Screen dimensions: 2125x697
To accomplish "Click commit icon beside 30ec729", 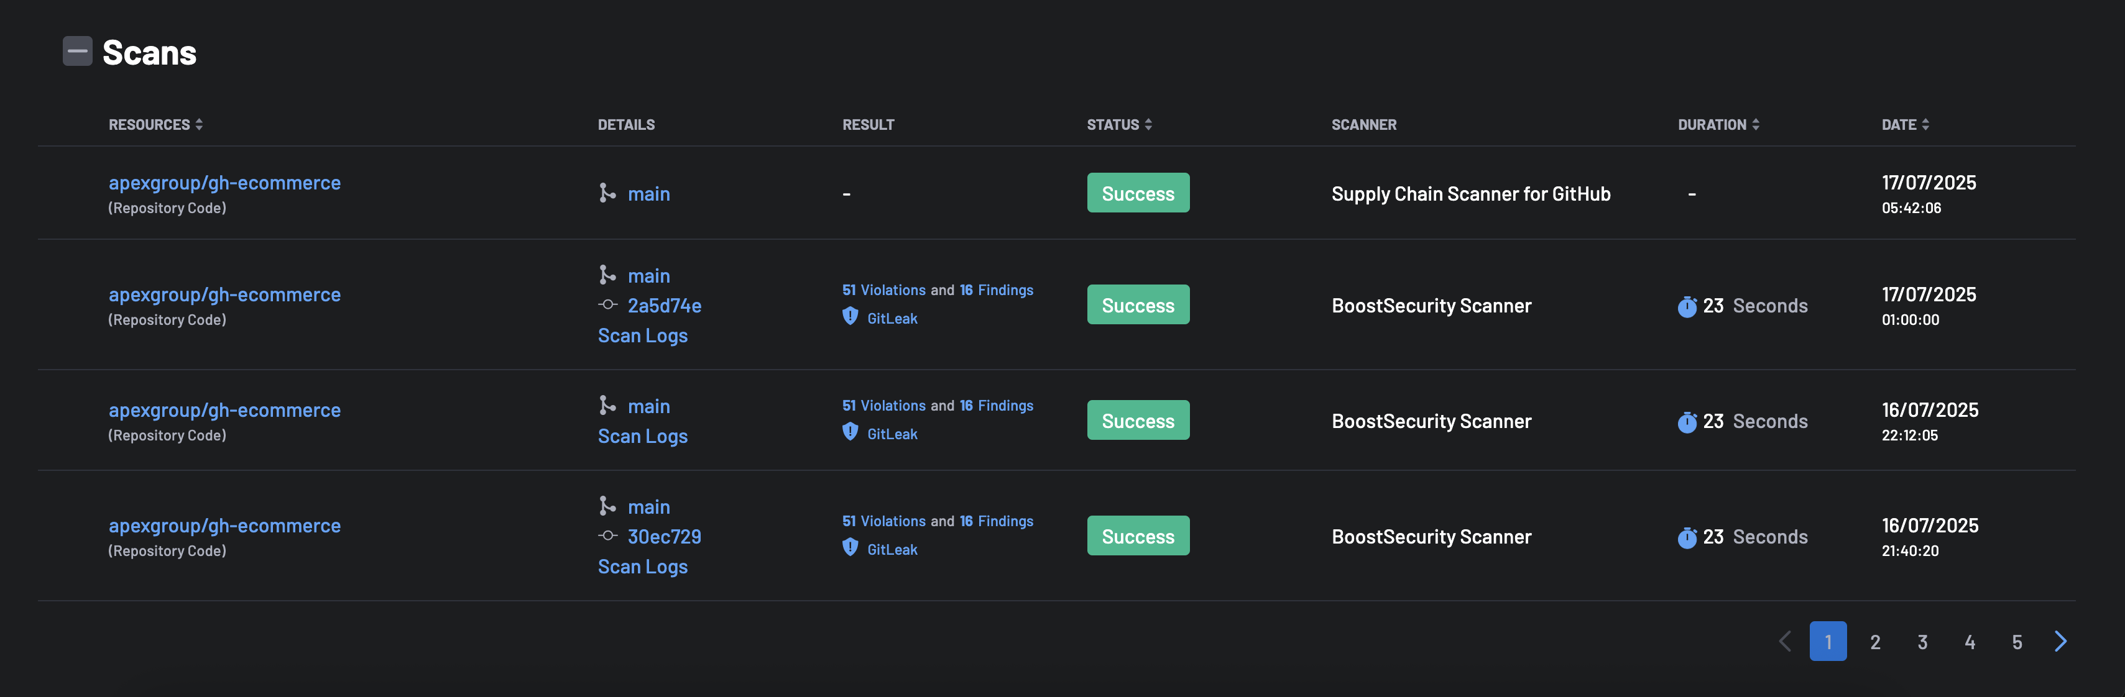I will tap(608, 535).
